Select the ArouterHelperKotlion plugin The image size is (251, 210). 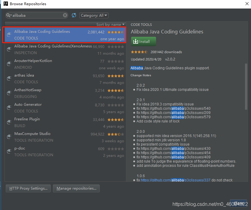[65, 64]
